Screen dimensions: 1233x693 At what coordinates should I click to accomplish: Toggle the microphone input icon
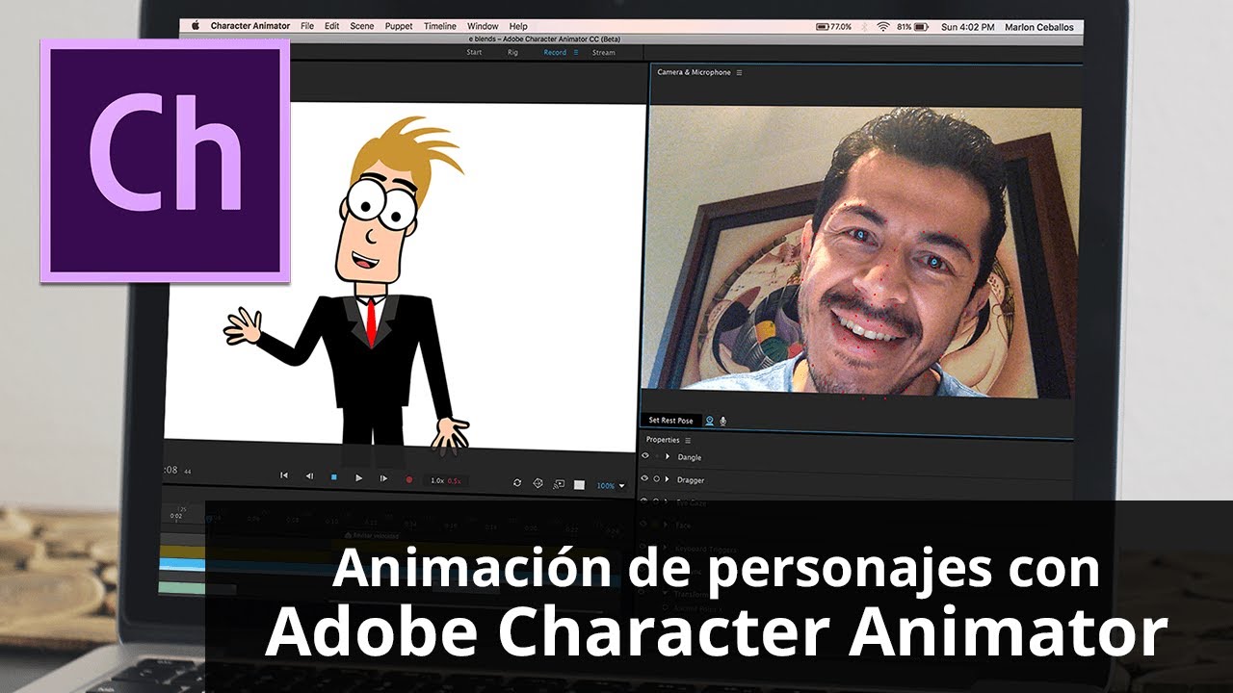click(x=723, y=421)
